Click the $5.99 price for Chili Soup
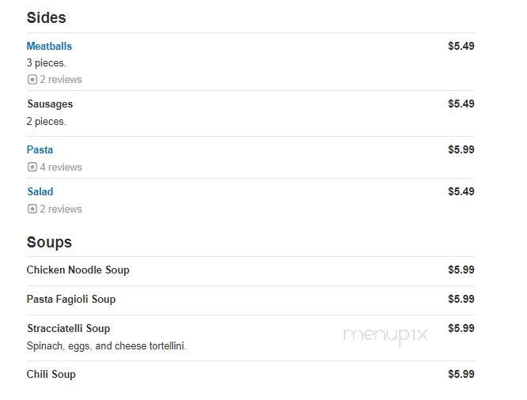Image resolution: width=527 pixels, height=400 pixels. pos(461,374)
